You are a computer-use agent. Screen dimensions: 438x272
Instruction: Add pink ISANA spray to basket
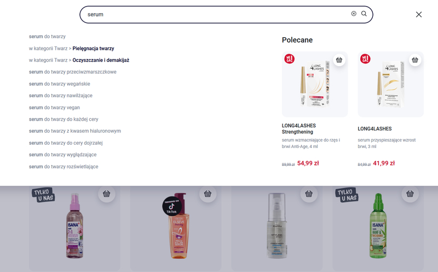107,194
